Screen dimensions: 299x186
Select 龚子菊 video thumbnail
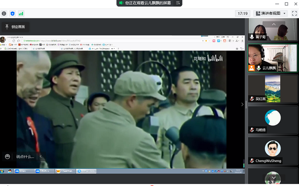[273, 29]
